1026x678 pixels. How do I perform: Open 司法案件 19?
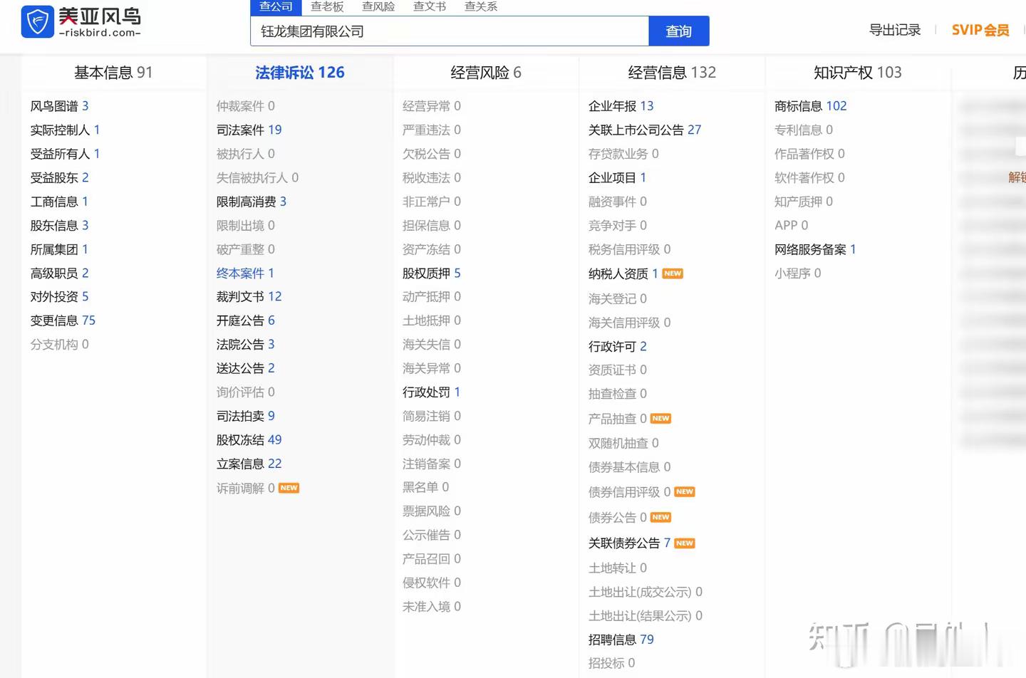point(249,130)
